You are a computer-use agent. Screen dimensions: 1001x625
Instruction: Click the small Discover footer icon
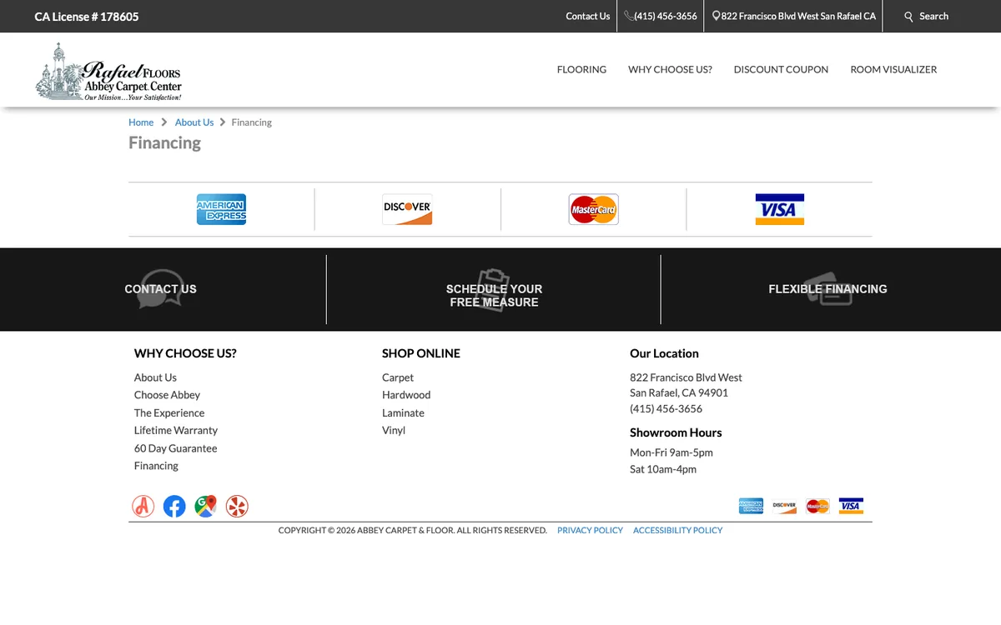[x=784, y=506]
